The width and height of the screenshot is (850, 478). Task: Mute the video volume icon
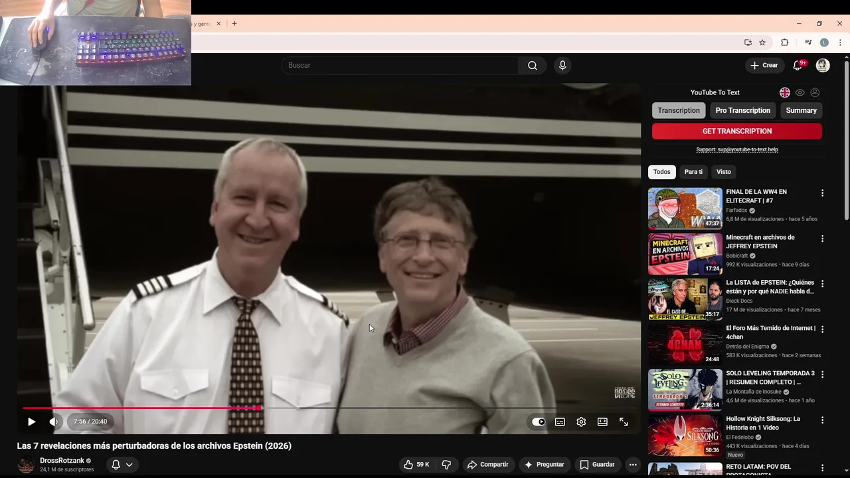click(x=53, y=422)
